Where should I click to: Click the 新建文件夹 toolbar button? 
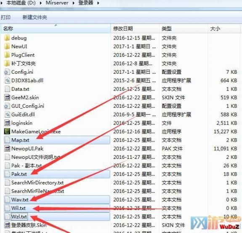click(35, 17)
